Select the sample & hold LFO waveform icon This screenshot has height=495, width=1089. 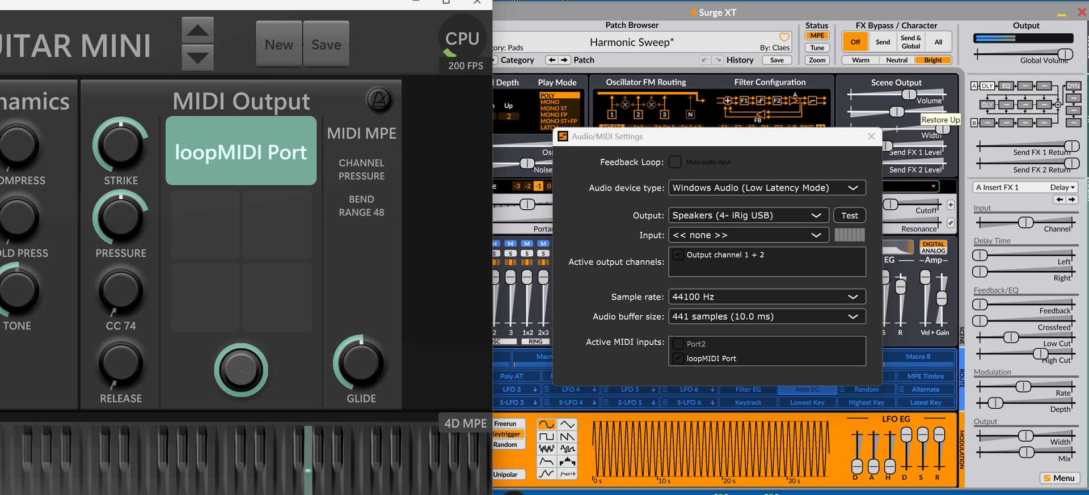[567, 449]
